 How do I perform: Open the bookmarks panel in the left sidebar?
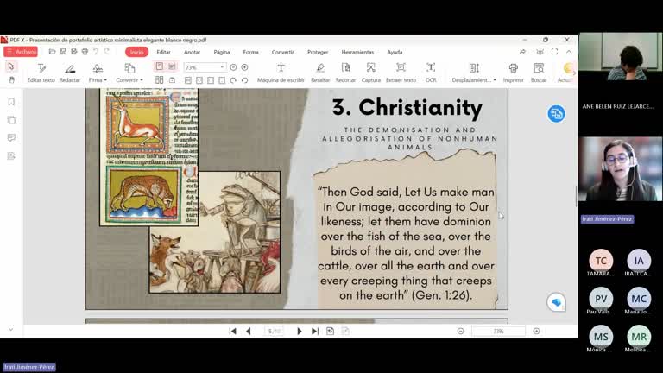11,102
